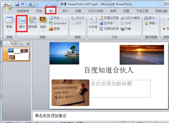The width and height of the screenshot is (169, 123).
Task: Select slide 1 thumbnail
Action: (x=19, y=54)
